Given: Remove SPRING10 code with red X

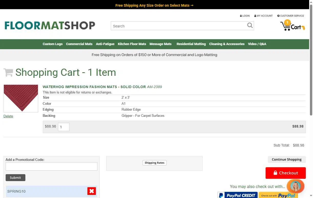Looking at the screenshot, I should click(x=92, y=191).
